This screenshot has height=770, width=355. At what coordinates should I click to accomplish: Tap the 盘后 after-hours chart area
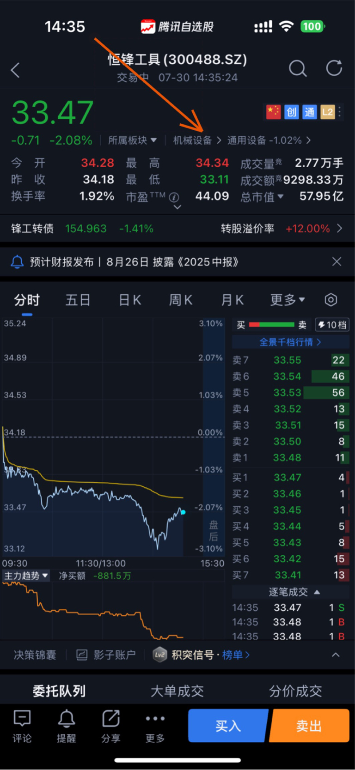point(213,437)
